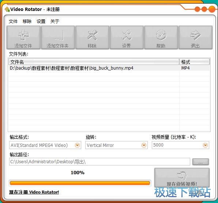Click the 退出 (Exit) toolbar icon
218x203 pixels.
click(x=195, y=38)
